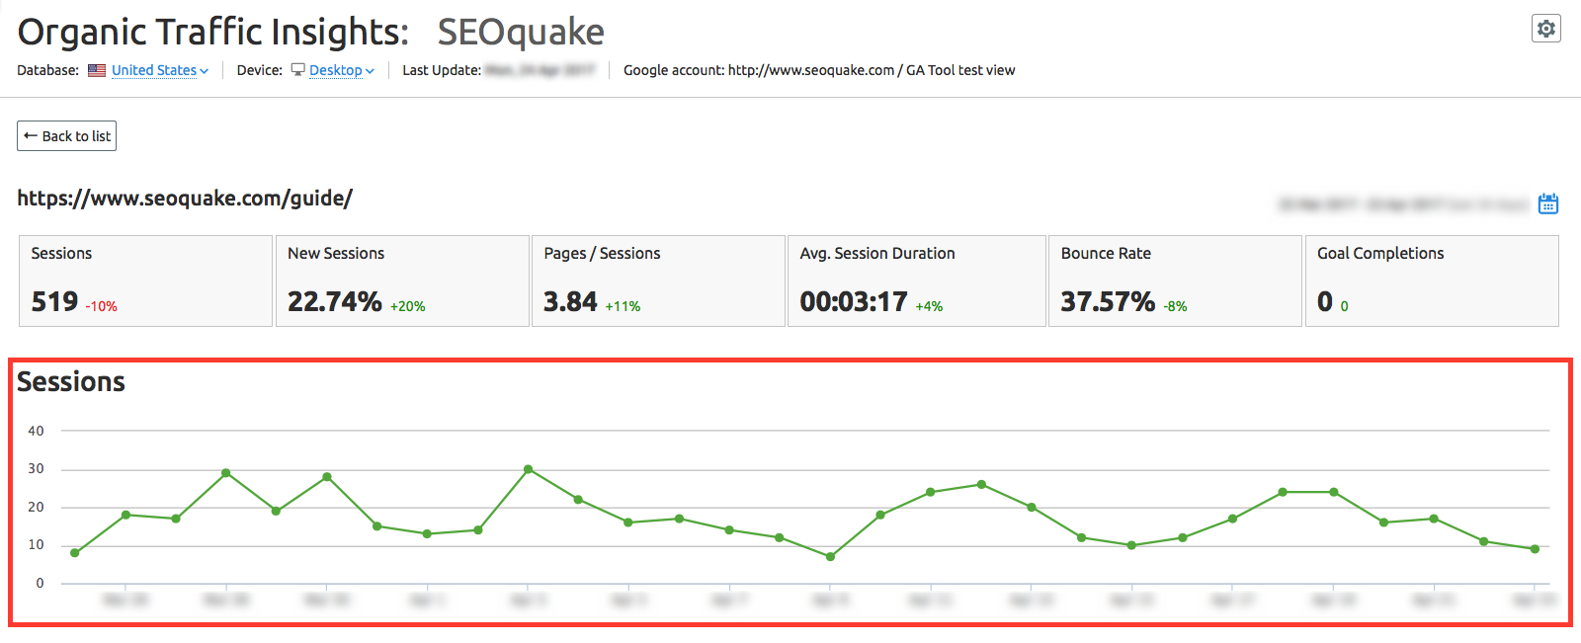Click the seoquake.com/guide/ page URL heading
The width and height of the screenshot is (1581, 643).
tap(185, 199)
